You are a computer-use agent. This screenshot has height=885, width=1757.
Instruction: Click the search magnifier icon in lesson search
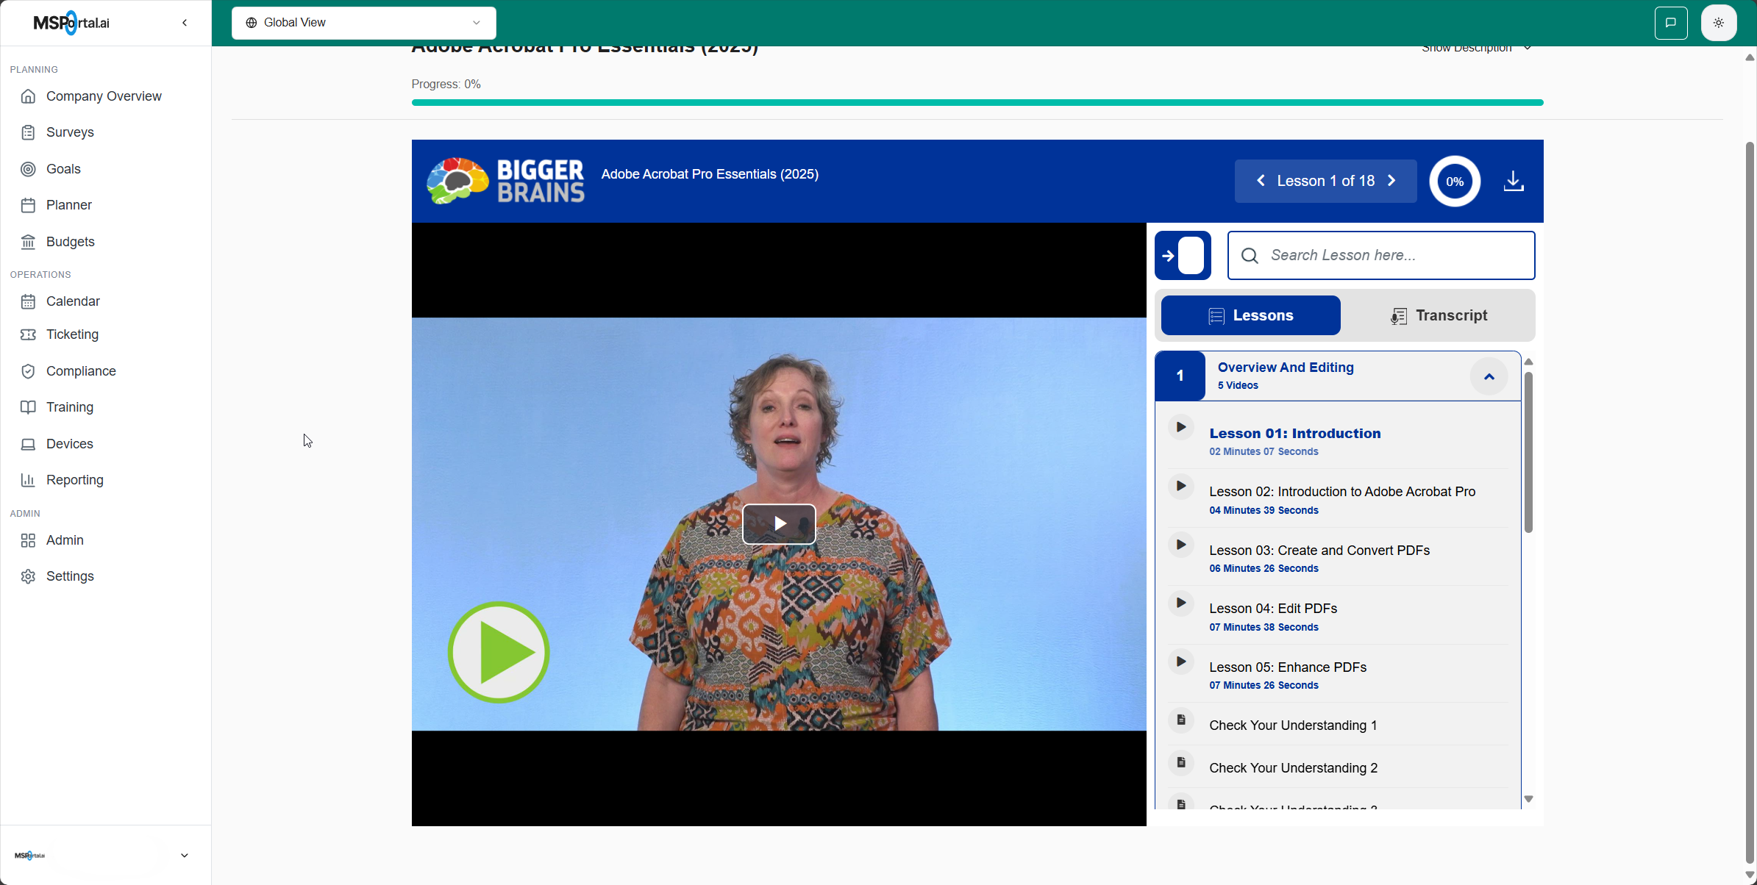pos(1250,256)
